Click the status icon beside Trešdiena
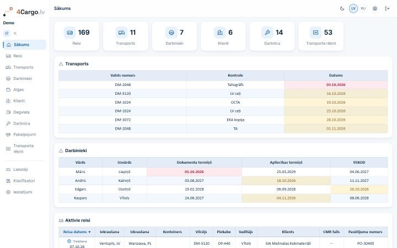Image resolution: width=397 pixels, height=248 pixels. (x=69, y=241)
